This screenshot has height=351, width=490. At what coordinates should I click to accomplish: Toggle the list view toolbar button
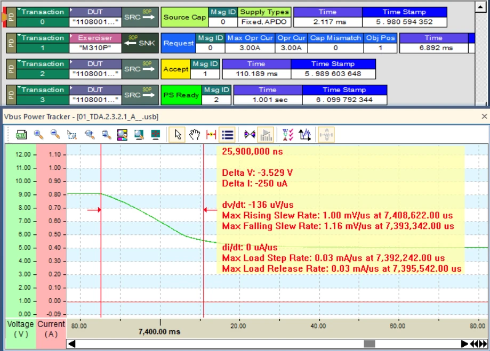click(228, 135)
